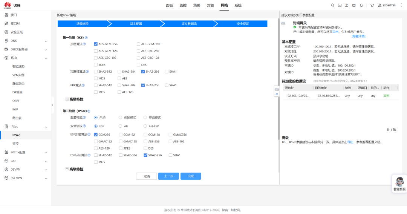Click the upload/commit icon in header

click(x=347, y=5)
